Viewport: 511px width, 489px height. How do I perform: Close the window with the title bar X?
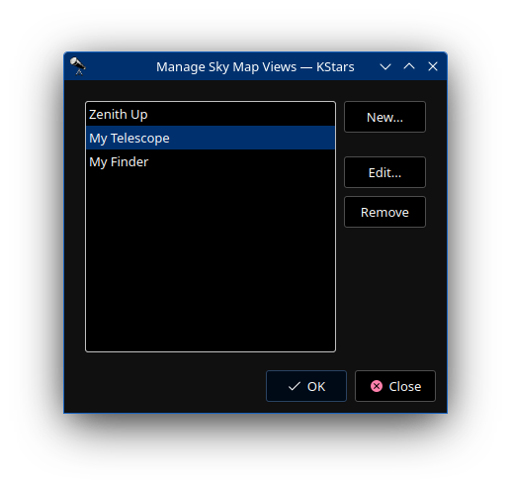433,66
